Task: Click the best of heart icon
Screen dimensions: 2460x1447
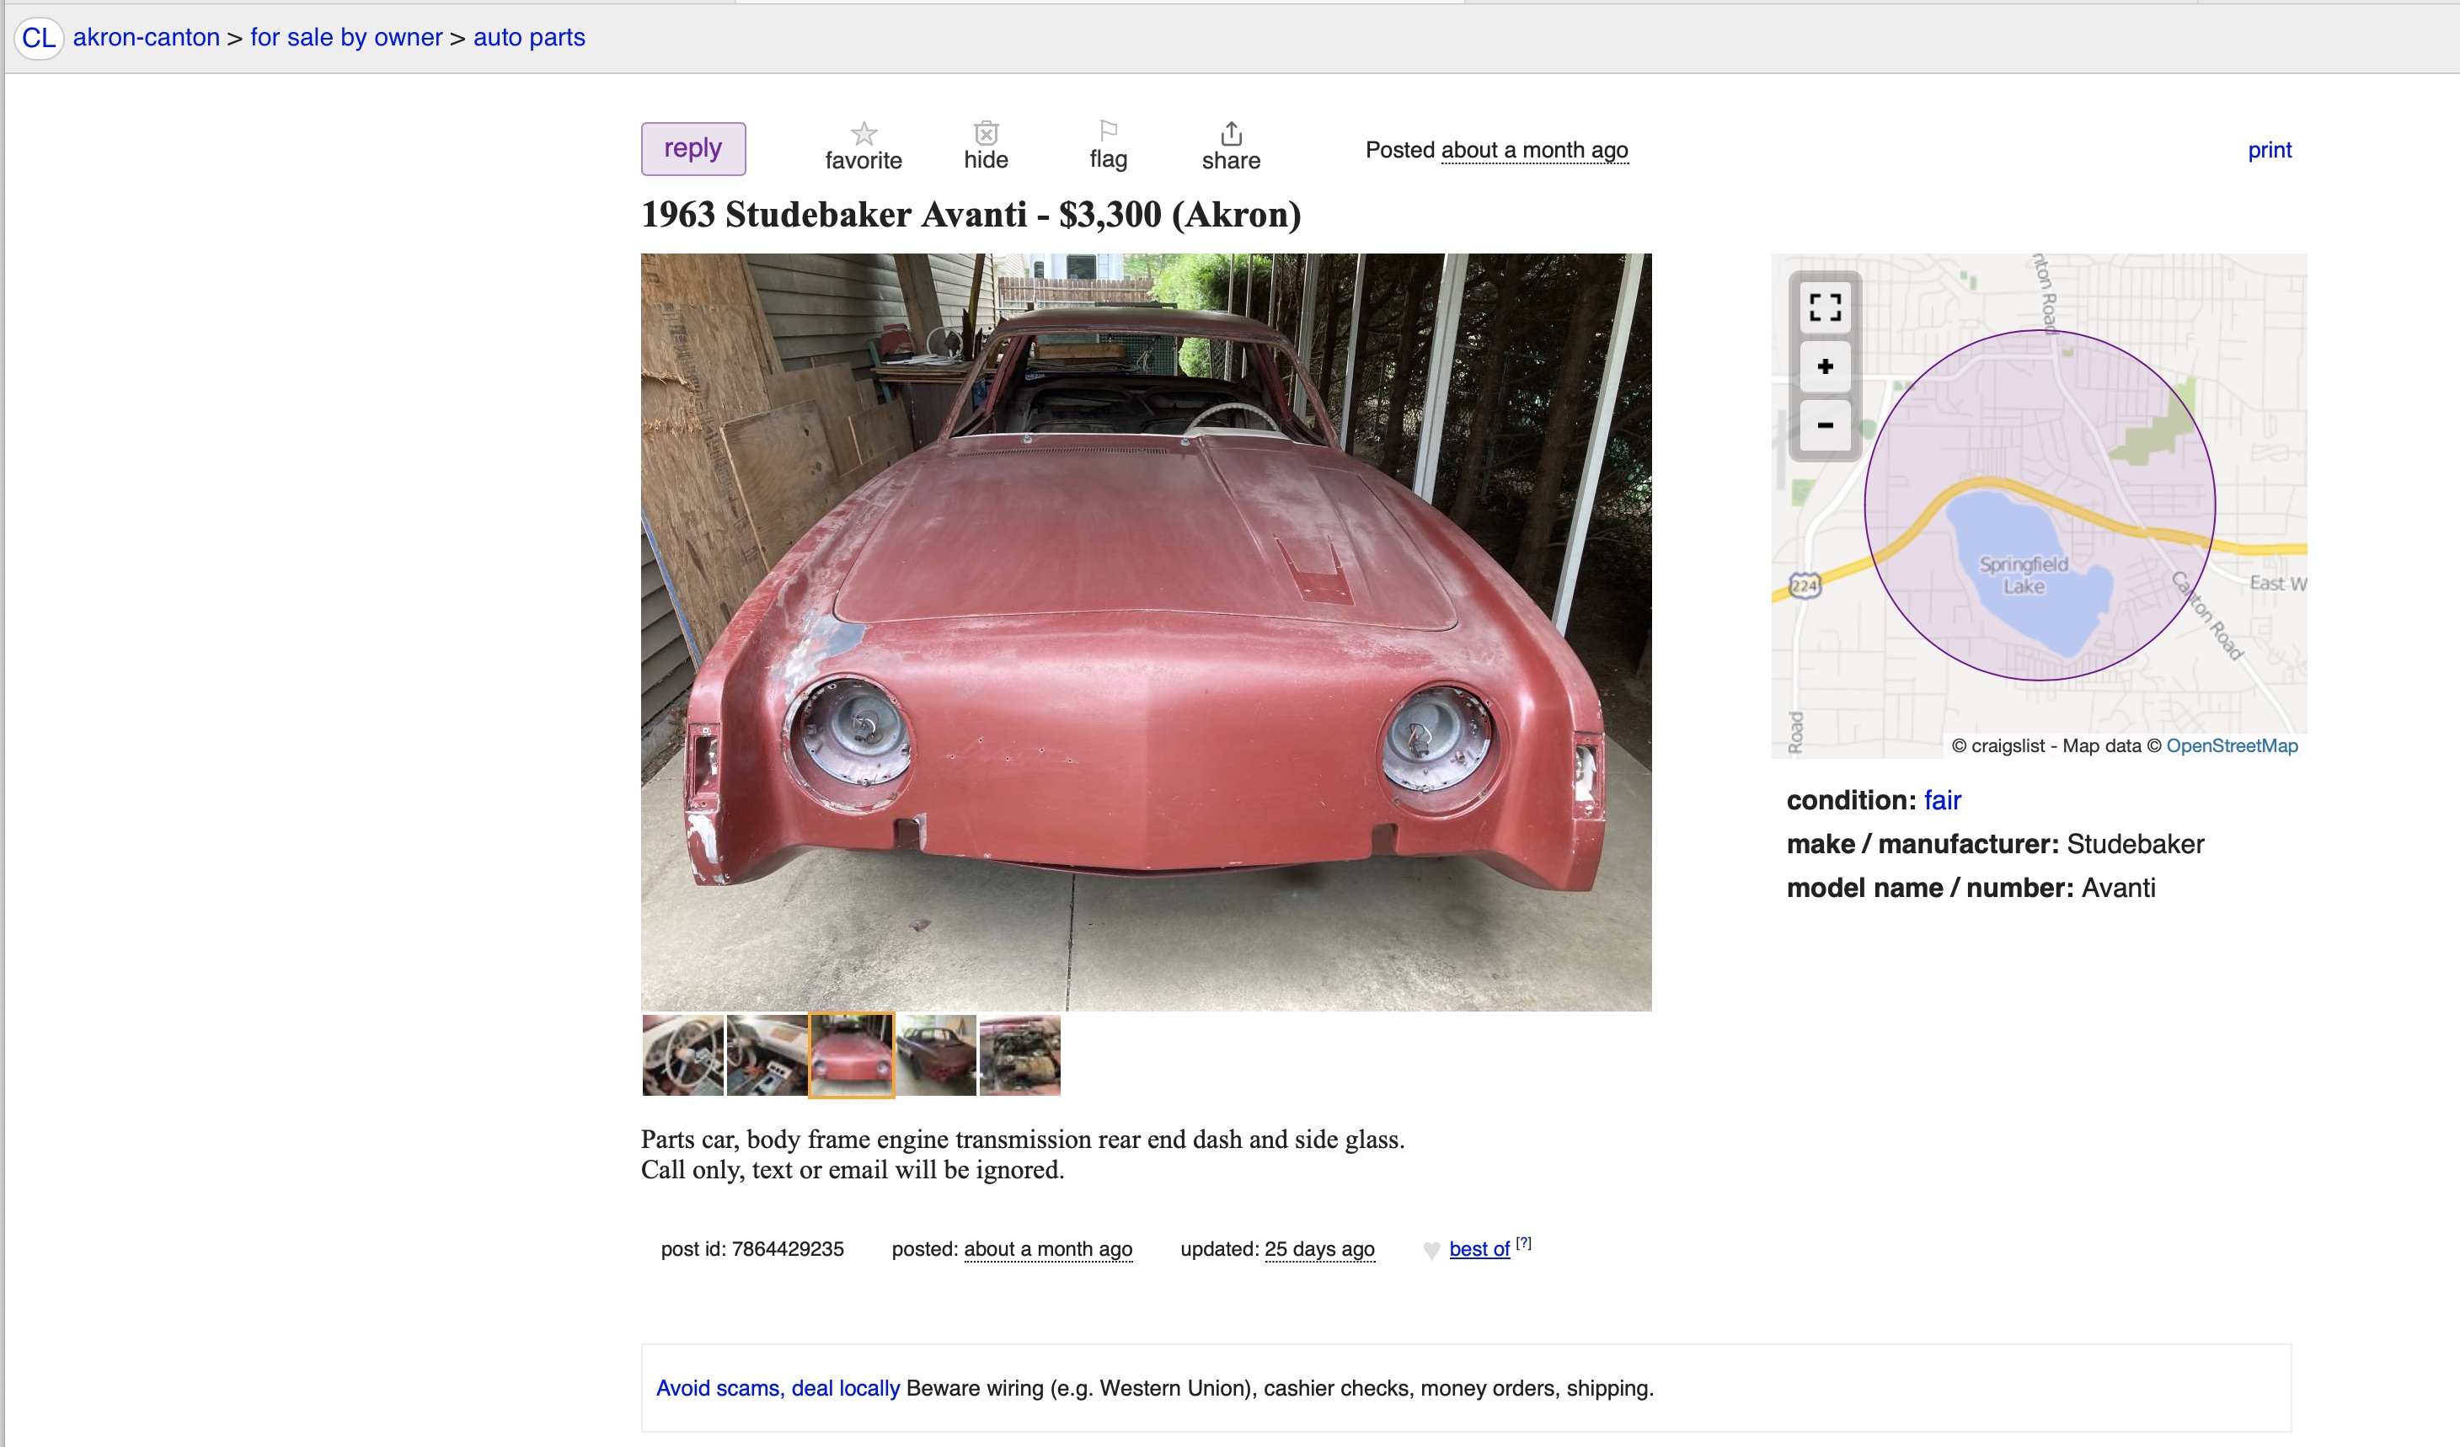Action: tap(1431, 1250)
